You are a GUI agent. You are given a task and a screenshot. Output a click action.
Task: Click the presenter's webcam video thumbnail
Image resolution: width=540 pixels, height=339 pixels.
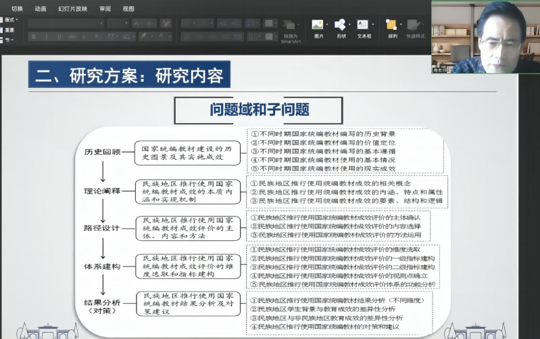pyautogui.click(x=485, y=37)
